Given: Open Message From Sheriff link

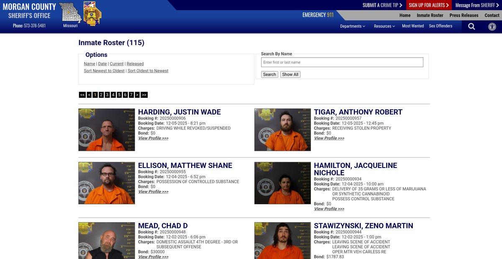Looking at the screenshot, I should (x=477, y=5).
